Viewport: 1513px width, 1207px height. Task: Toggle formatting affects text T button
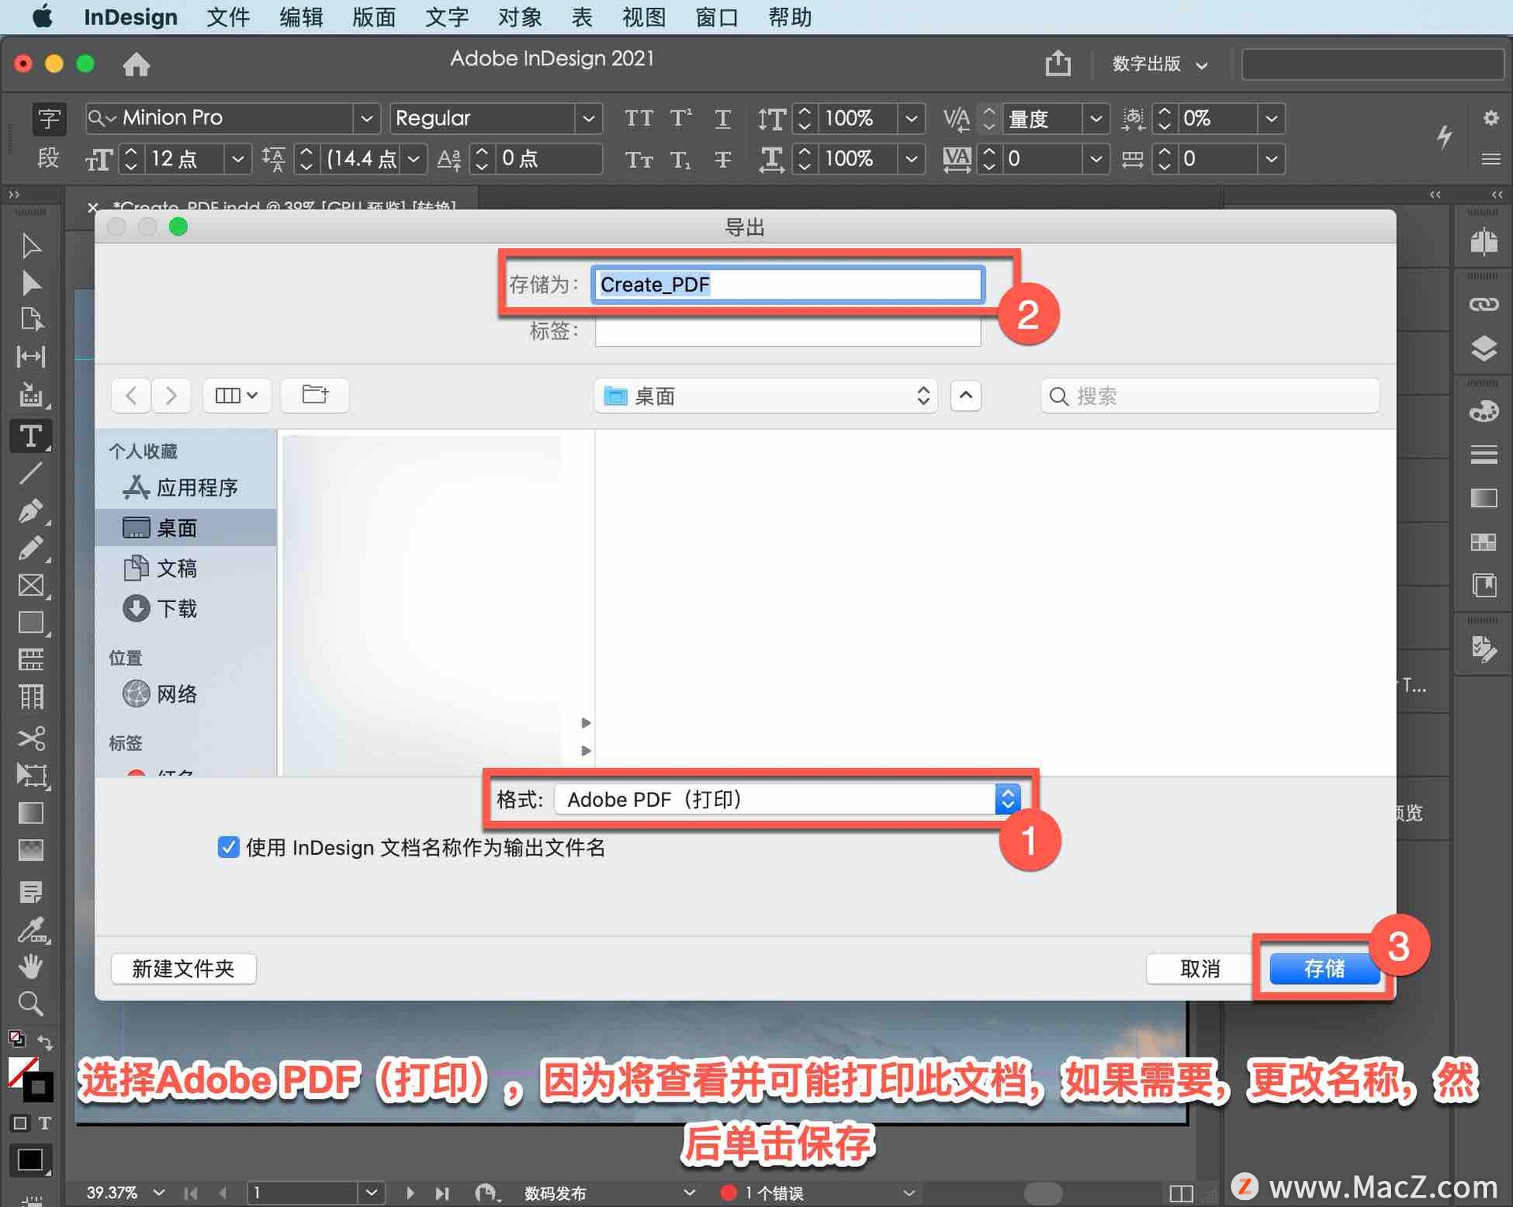[x=45, y=1123]
